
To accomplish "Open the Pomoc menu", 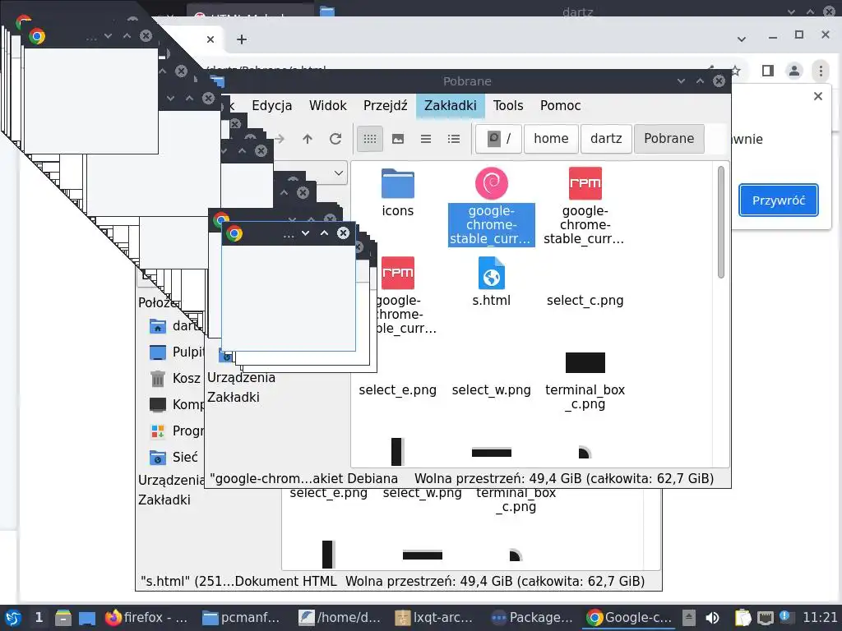I will 560,106.
